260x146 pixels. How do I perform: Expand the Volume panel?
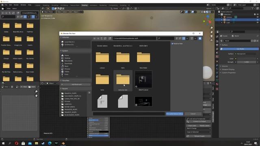click(225, 66)
